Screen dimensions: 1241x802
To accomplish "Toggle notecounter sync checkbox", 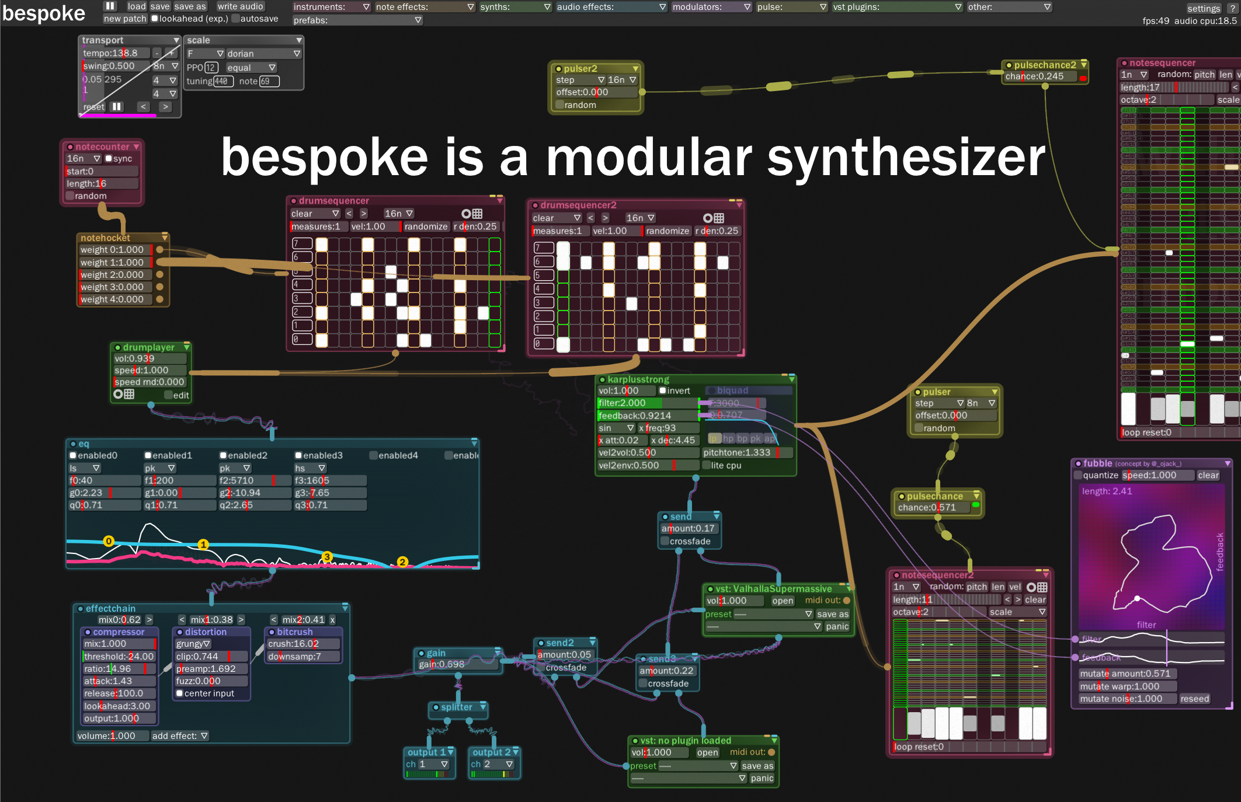I will [x=109, y=159].
